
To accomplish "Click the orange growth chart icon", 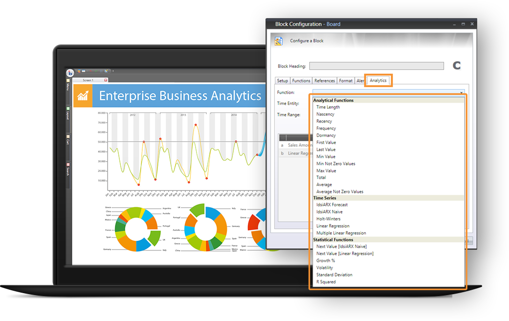I will point(83,96).
